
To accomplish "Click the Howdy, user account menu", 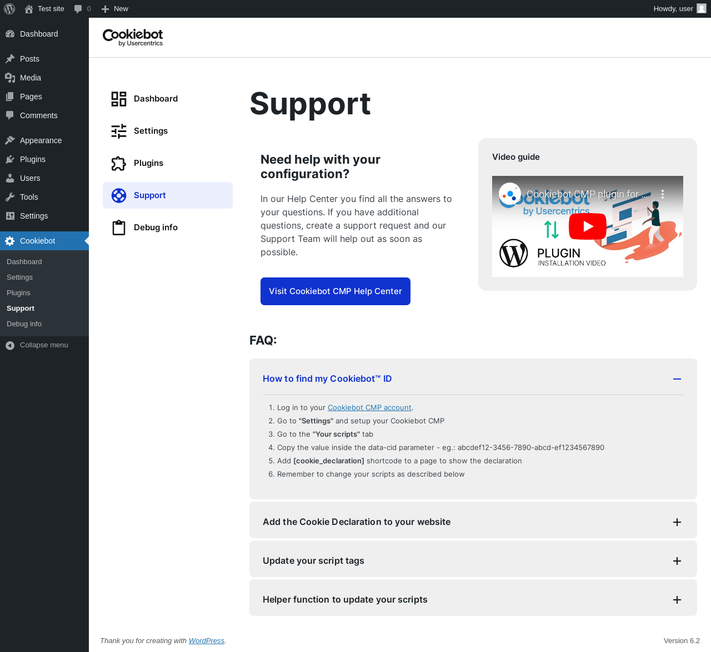I will (680, 9).
